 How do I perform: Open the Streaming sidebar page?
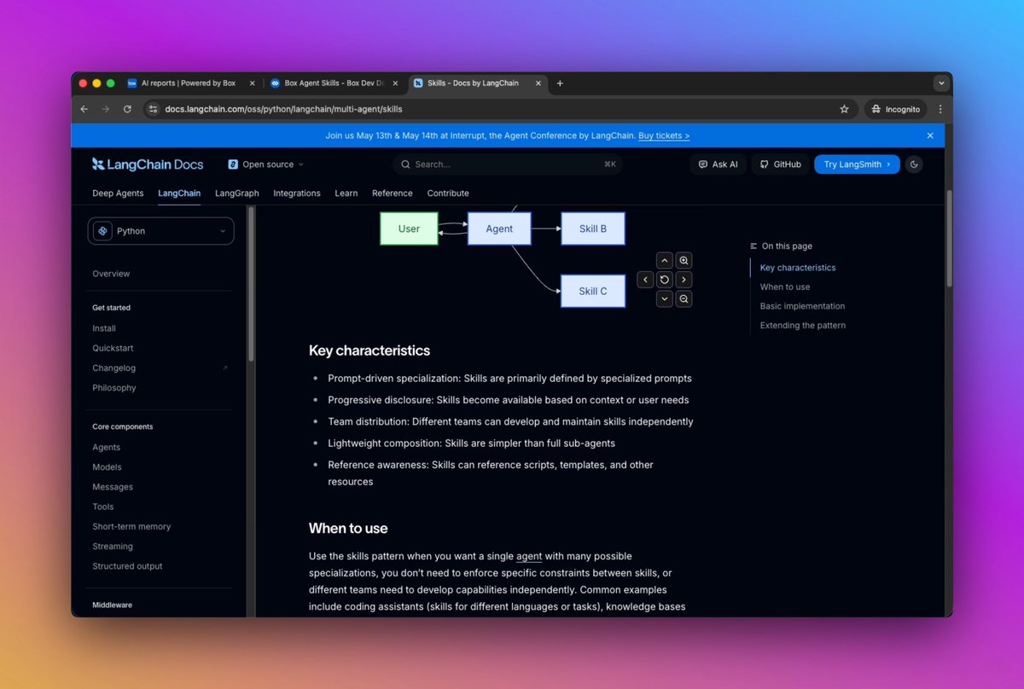coord(113,547)
